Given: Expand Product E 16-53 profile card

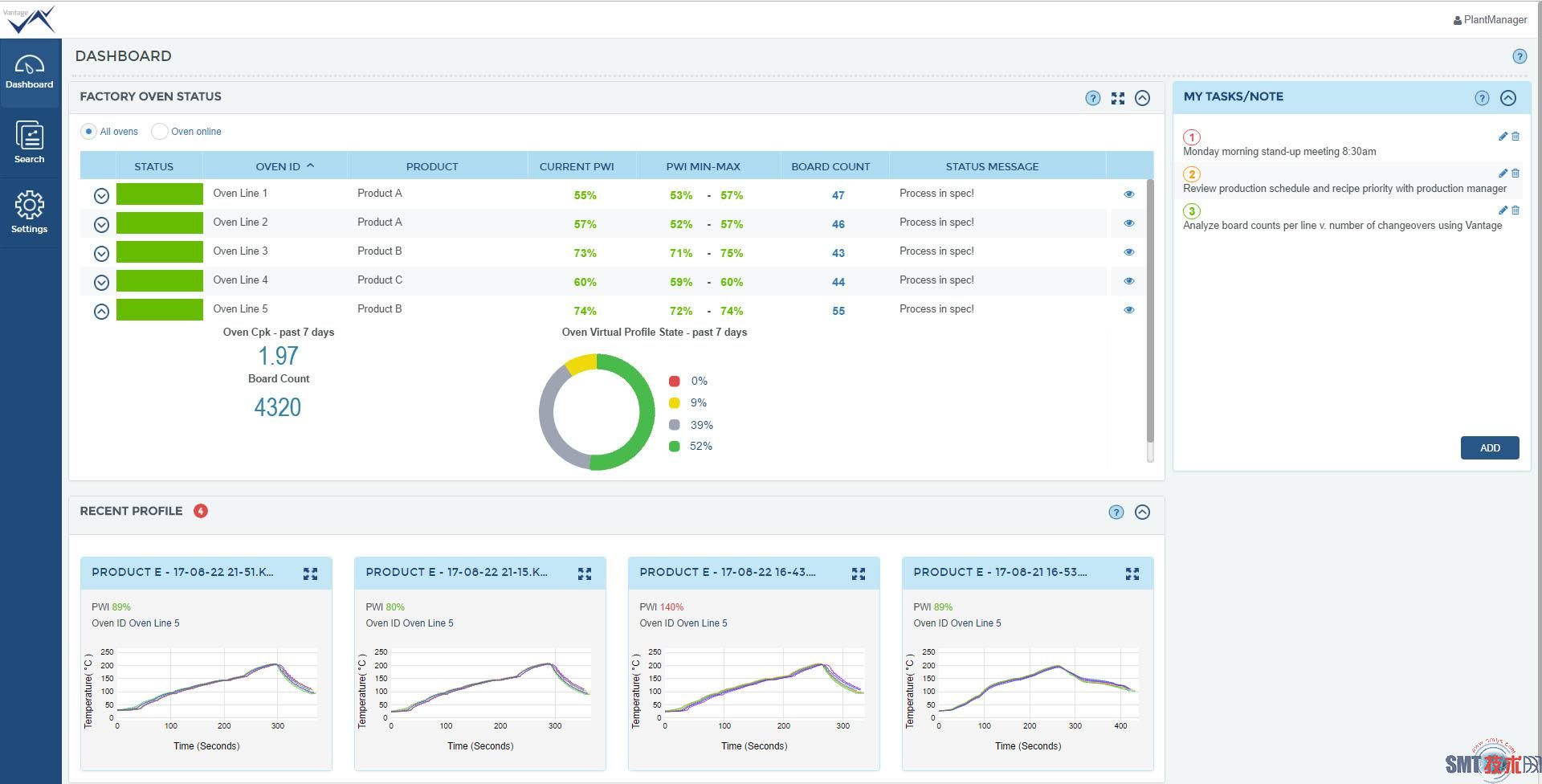Looking at the screenshot, I should [1132, 574].
